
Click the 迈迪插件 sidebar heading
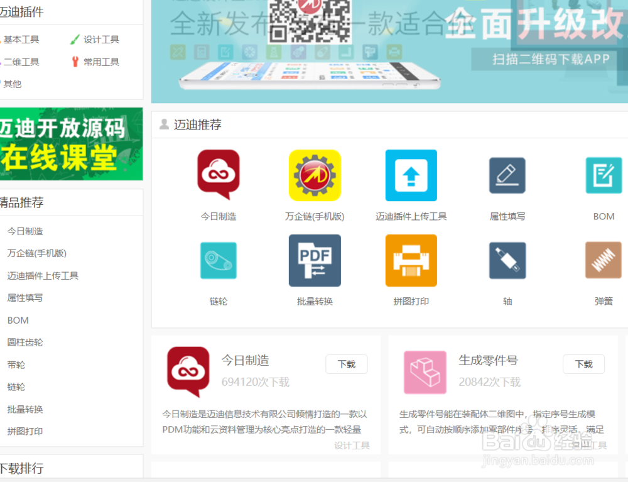click(21, 11)
